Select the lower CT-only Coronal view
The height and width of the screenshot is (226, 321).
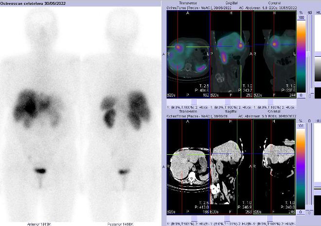(274, 167)
